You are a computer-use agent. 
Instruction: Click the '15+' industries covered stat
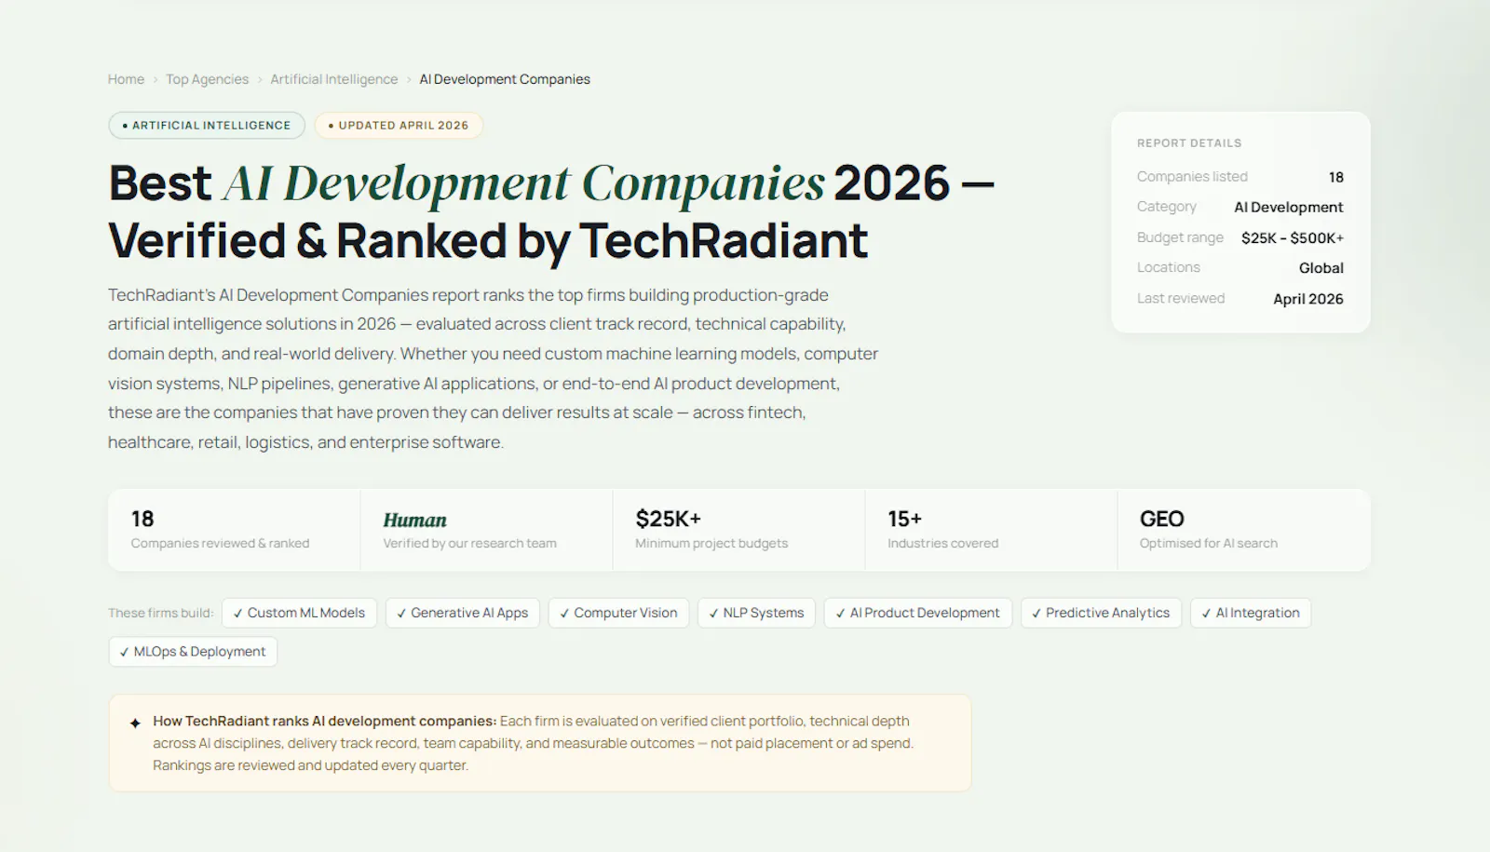pyautogui.click(x=904, y=519)
